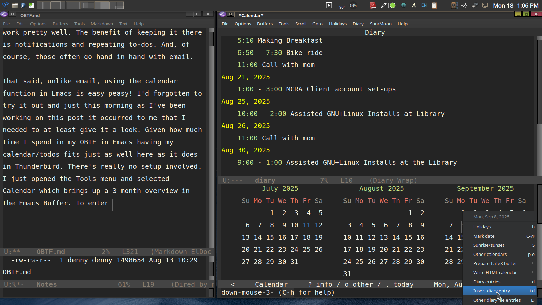Image resolution: width=542 pixels, height=305 pixels.
Task: Click the green status circle in the tray
Action: (393, 5)
